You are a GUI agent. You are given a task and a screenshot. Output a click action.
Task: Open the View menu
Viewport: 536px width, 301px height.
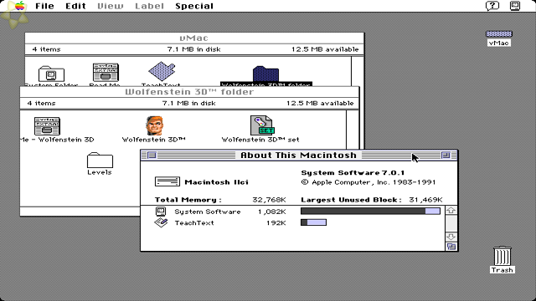(110, 6)
